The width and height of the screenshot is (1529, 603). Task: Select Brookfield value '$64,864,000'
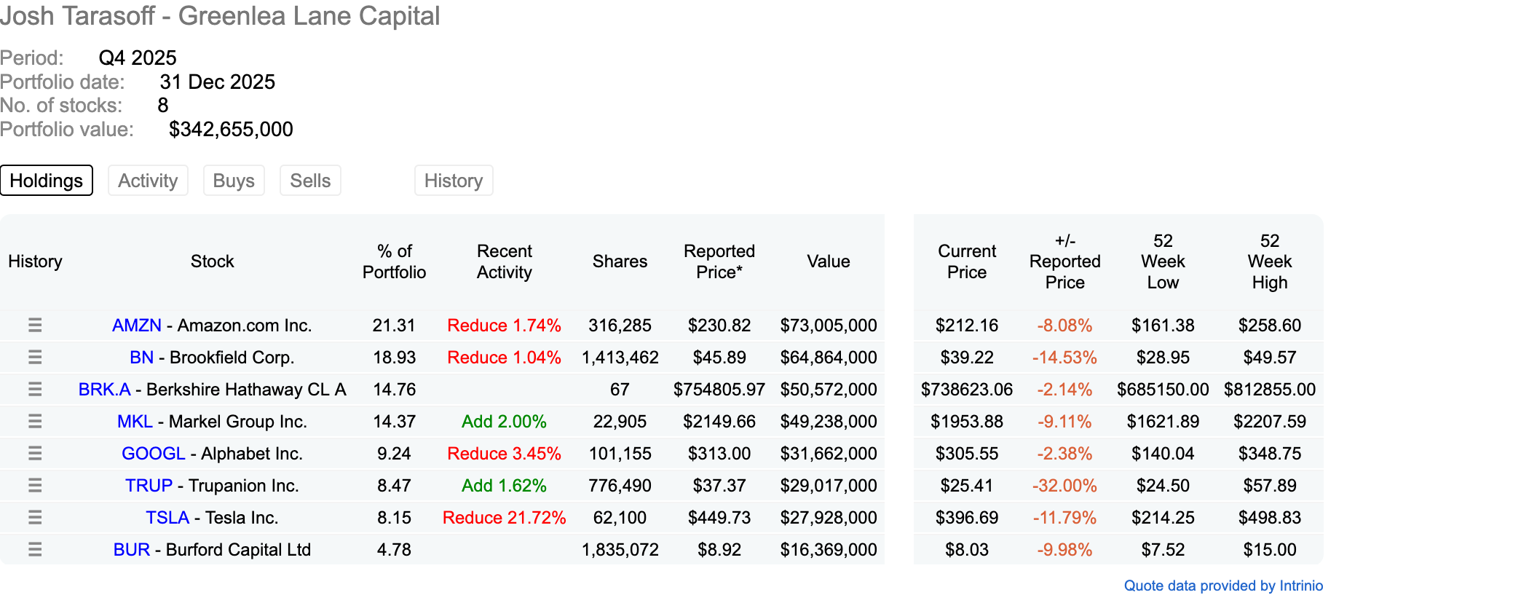(x=829, y=358)
